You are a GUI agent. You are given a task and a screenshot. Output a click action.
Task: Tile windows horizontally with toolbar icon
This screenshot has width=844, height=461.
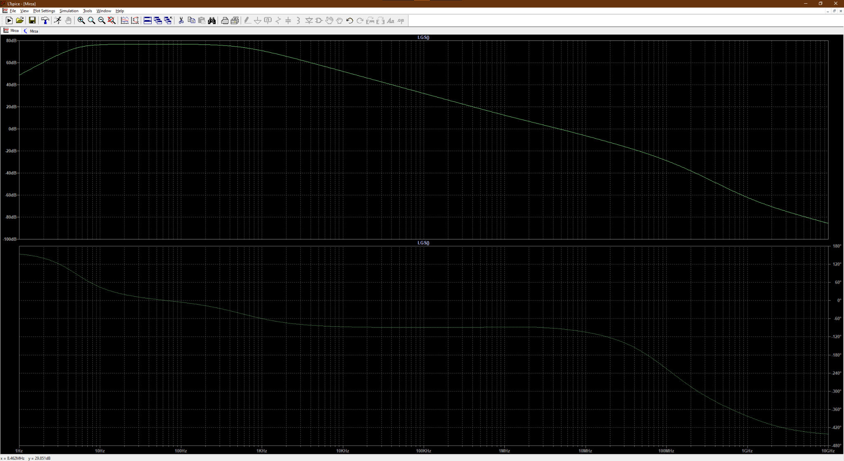tap(148, 21)
